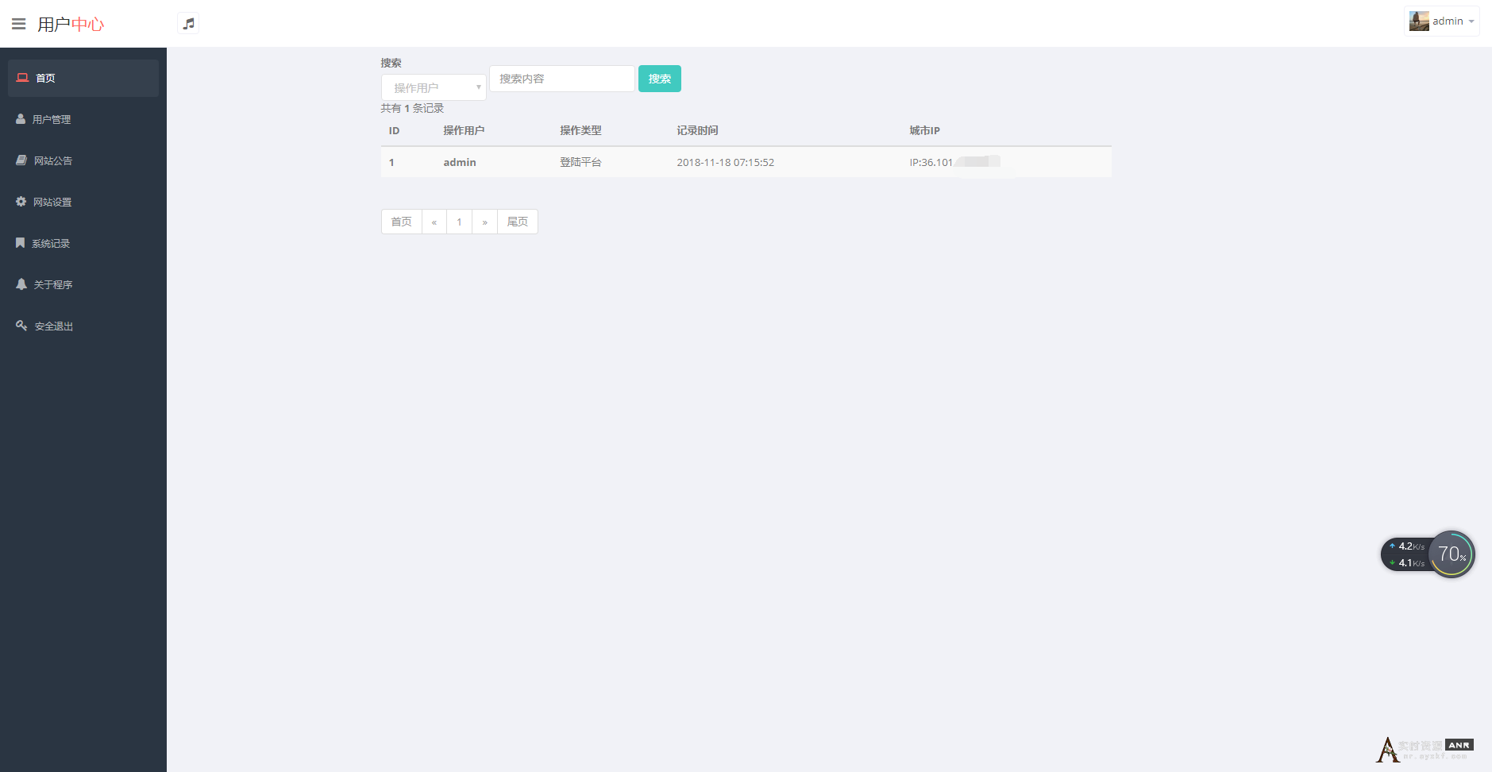Click the admin avatar image
Image resolution: width=1492 pixels, height=772 pixels.
click(1419, 21)
